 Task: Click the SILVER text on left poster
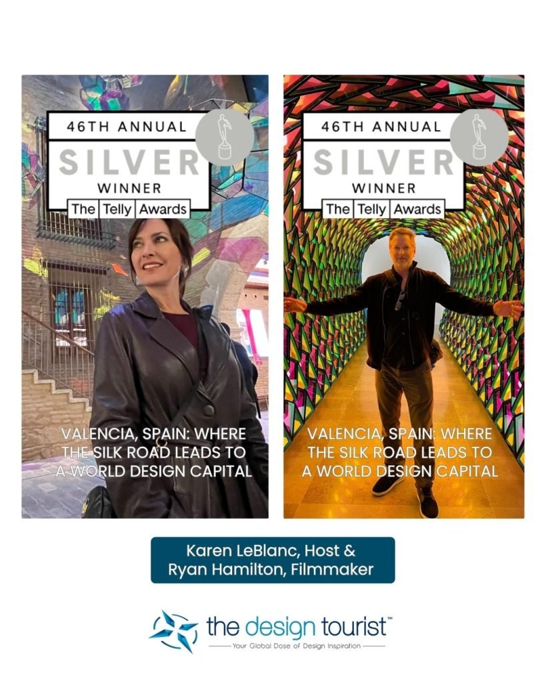pos(129,162)
